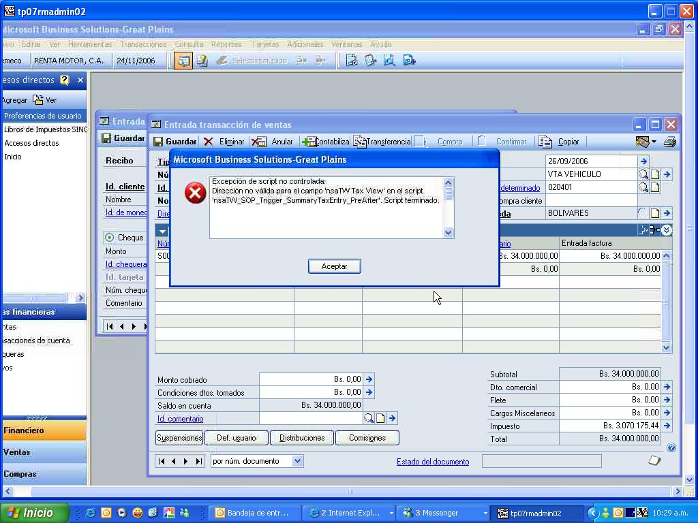Click the Id. chequera link
The image size is (698, 523).
(x=125, y=264)
